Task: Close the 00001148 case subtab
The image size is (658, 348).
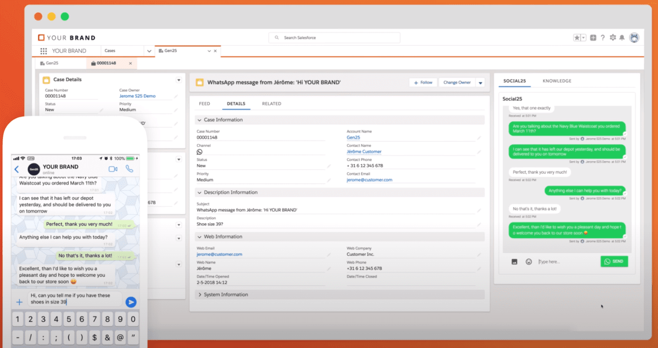Action: pyautogui.click(x=130, y=63)
